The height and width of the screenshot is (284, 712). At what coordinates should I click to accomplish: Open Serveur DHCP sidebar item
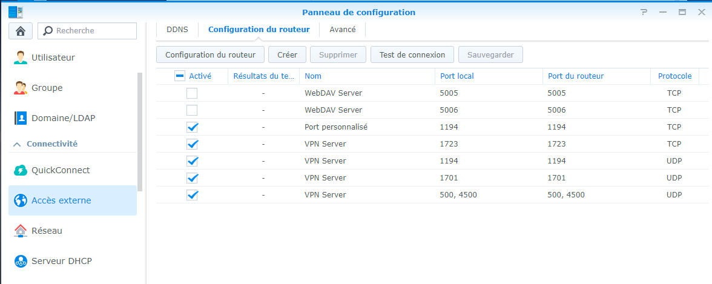point(61,261)
